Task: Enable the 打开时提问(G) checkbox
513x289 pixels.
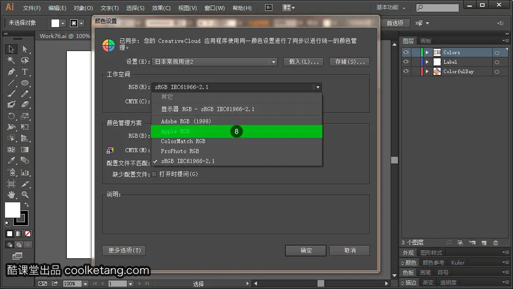Action: click(x=154, y=174)
